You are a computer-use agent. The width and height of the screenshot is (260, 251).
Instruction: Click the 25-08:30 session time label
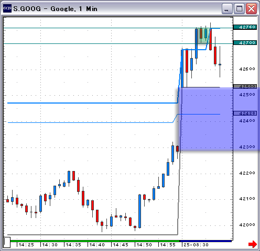pyautogui.click(x=196, y=245)
